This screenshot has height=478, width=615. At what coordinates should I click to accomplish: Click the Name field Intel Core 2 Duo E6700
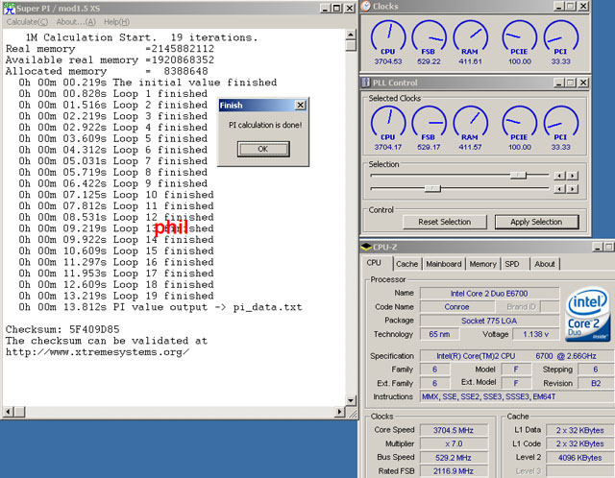coord(489,294)
